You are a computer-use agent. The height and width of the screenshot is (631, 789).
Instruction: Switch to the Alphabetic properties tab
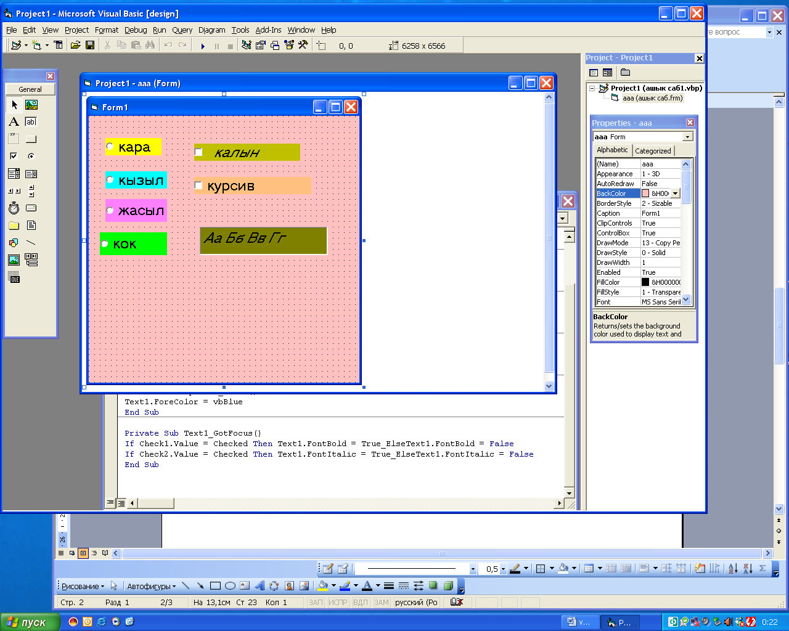click(x=612, y=150)
